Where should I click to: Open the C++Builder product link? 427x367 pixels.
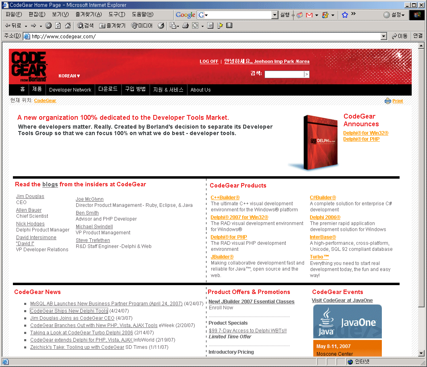click(x=225, y=198)
